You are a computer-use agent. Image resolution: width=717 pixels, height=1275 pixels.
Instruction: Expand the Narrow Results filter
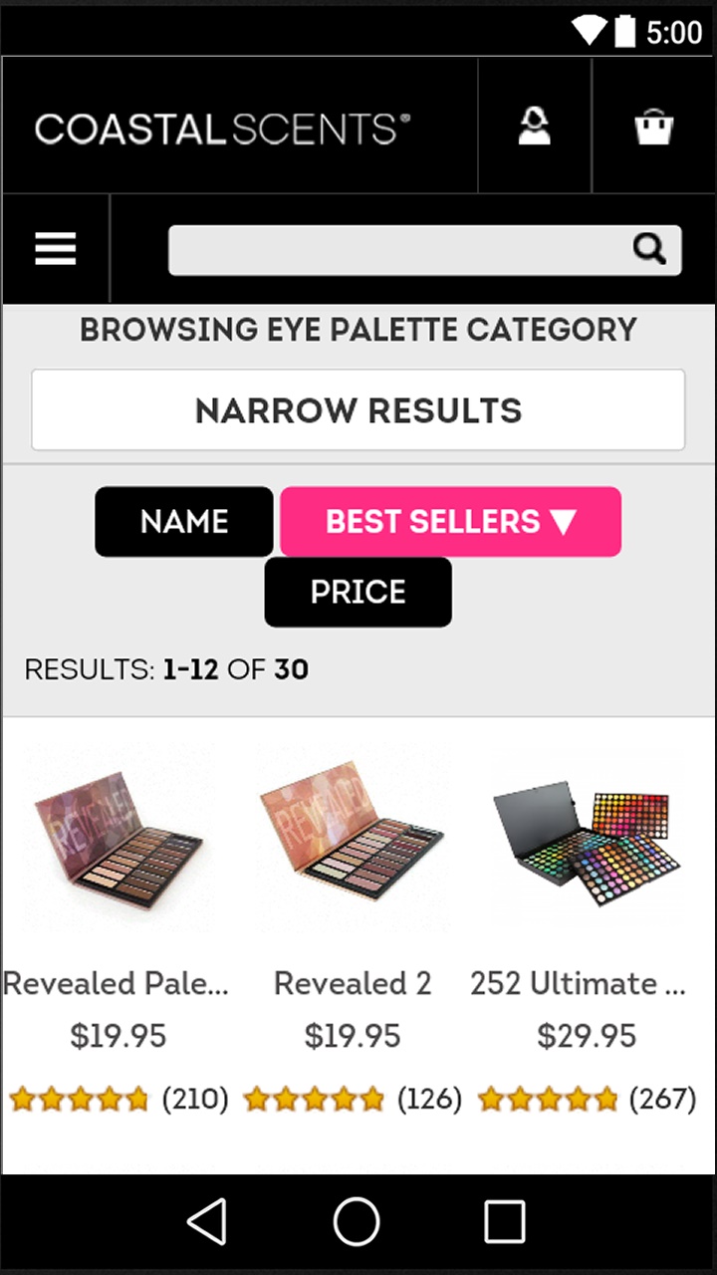358,410
